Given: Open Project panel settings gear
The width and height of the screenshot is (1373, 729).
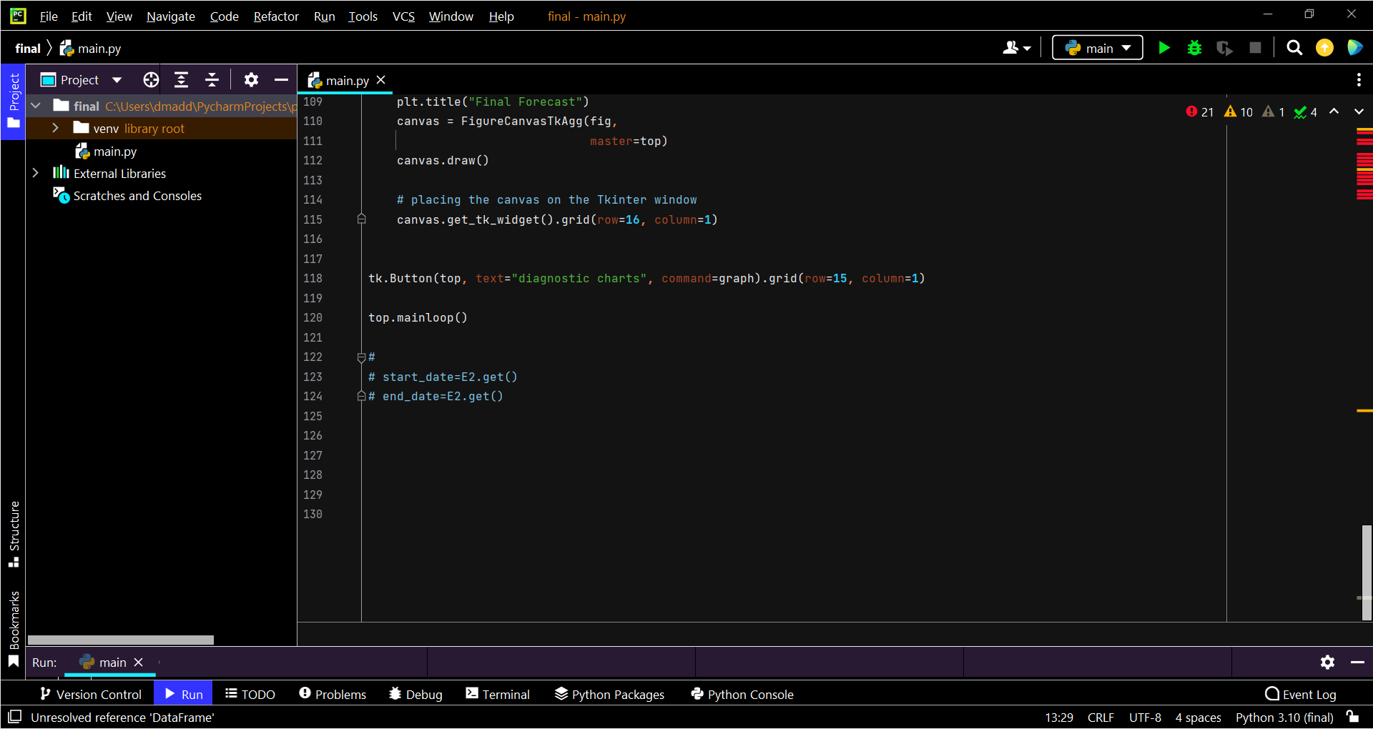Looking at the screenshot, I should (x=251, y=80).
